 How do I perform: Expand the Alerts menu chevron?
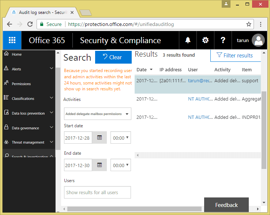52,68
